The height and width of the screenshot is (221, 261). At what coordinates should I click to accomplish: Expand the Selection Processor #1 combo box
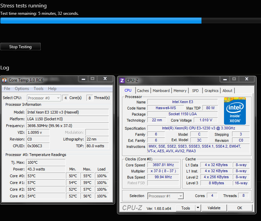[165, 196]
